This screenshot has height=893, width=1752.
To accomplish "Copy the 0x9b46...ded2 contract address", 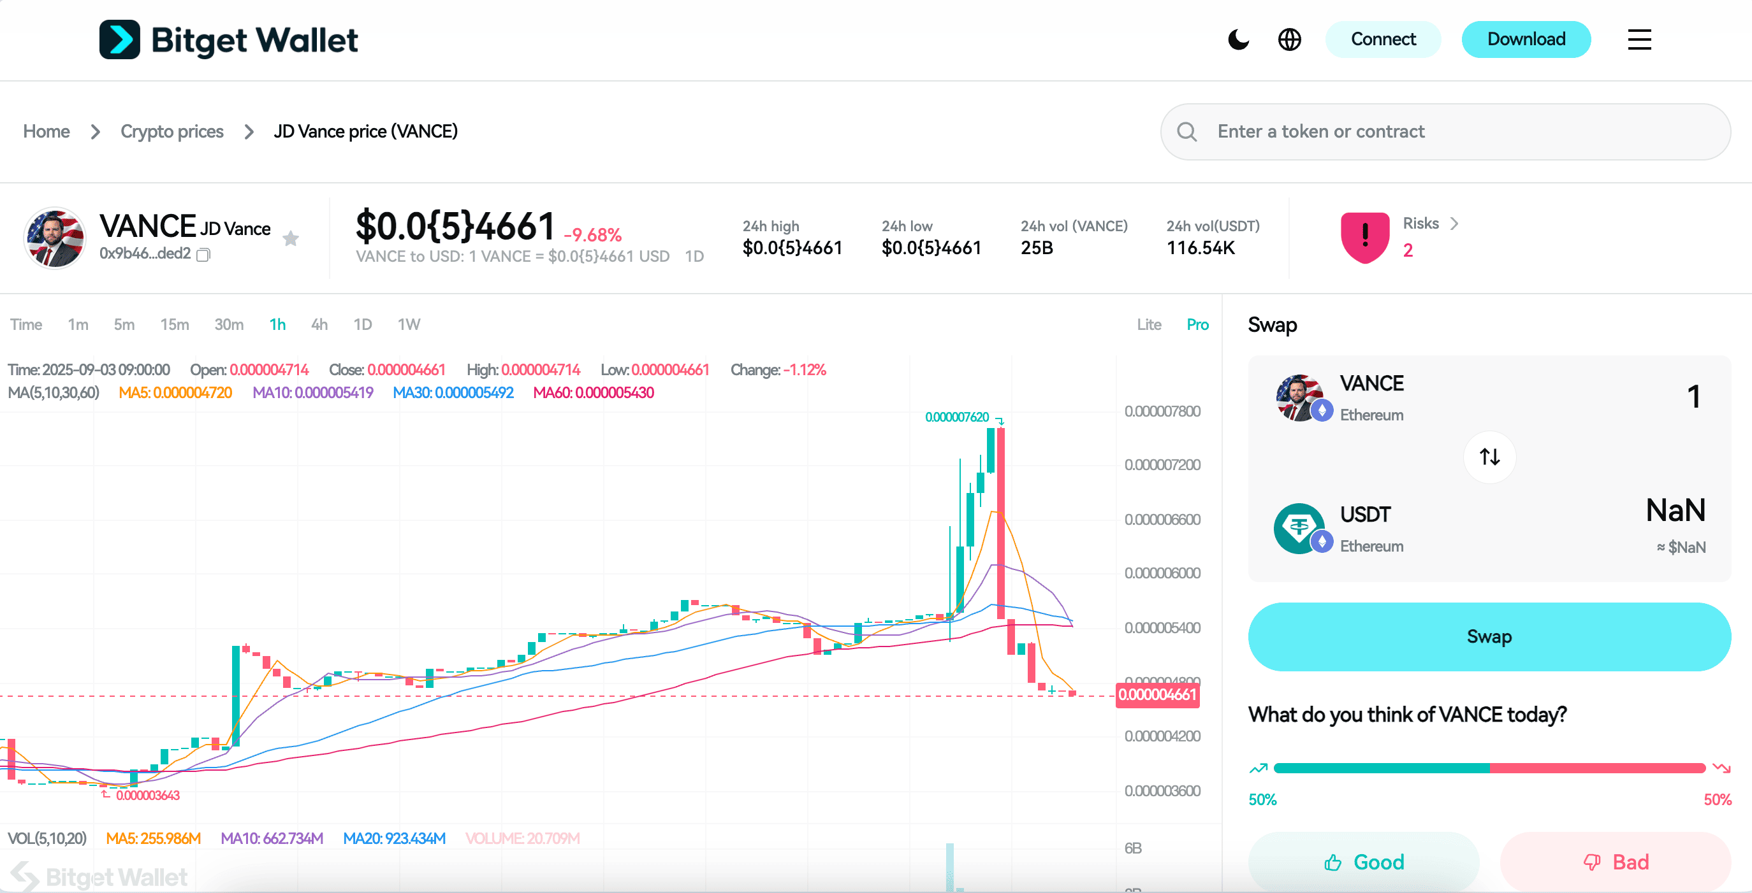I will 203,254.
